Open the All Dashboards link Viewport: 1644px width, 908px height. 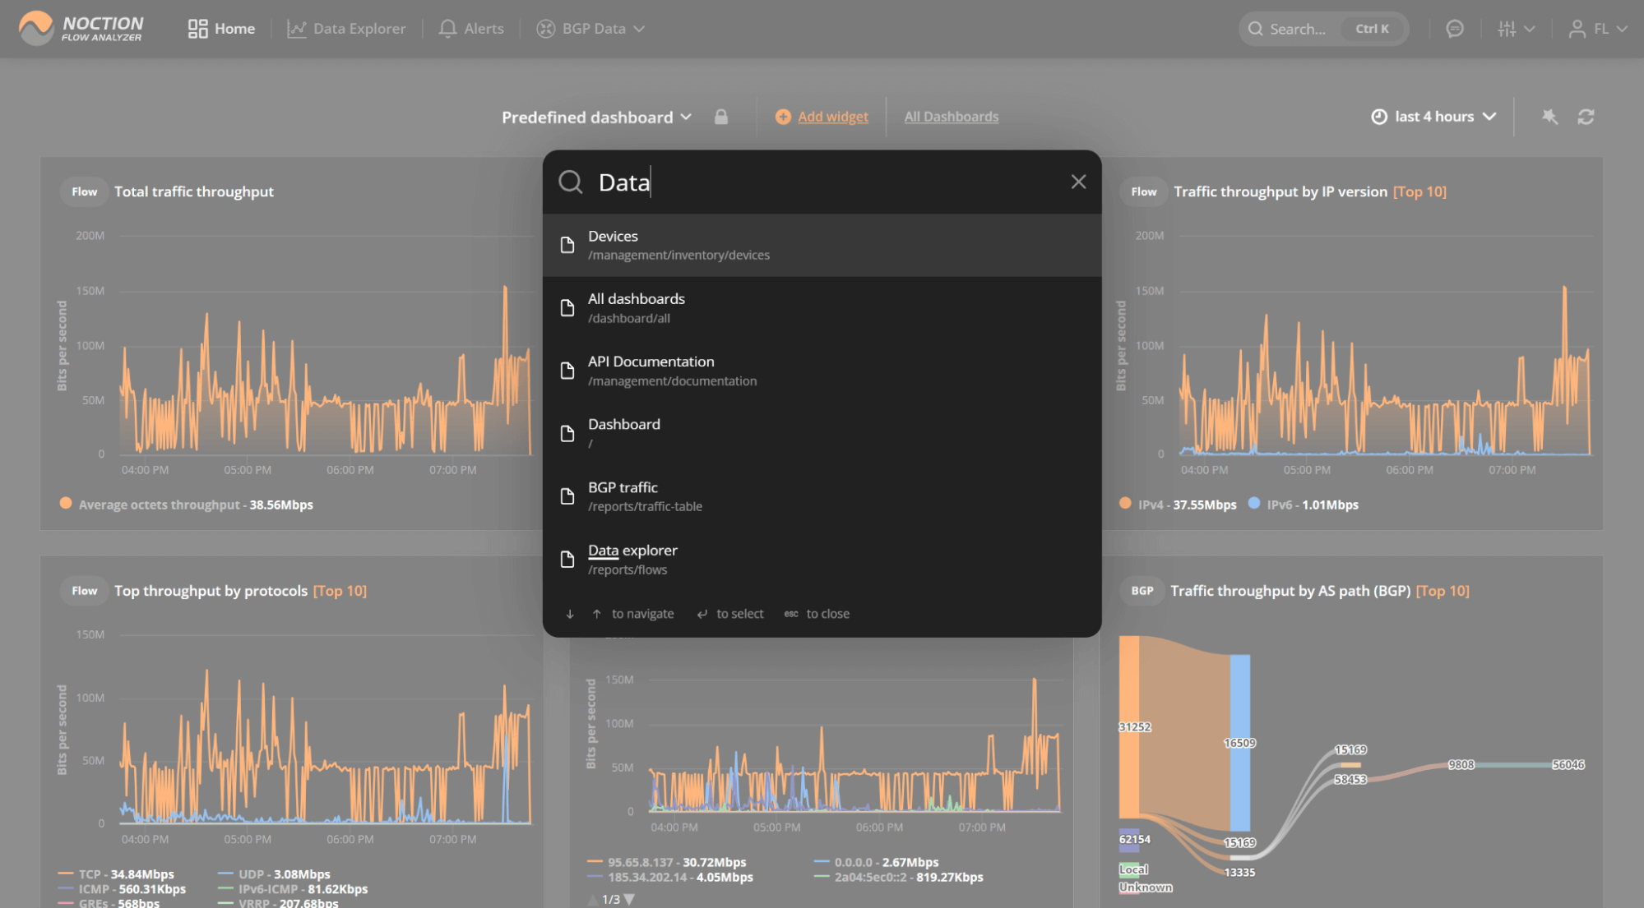[952, 117]
